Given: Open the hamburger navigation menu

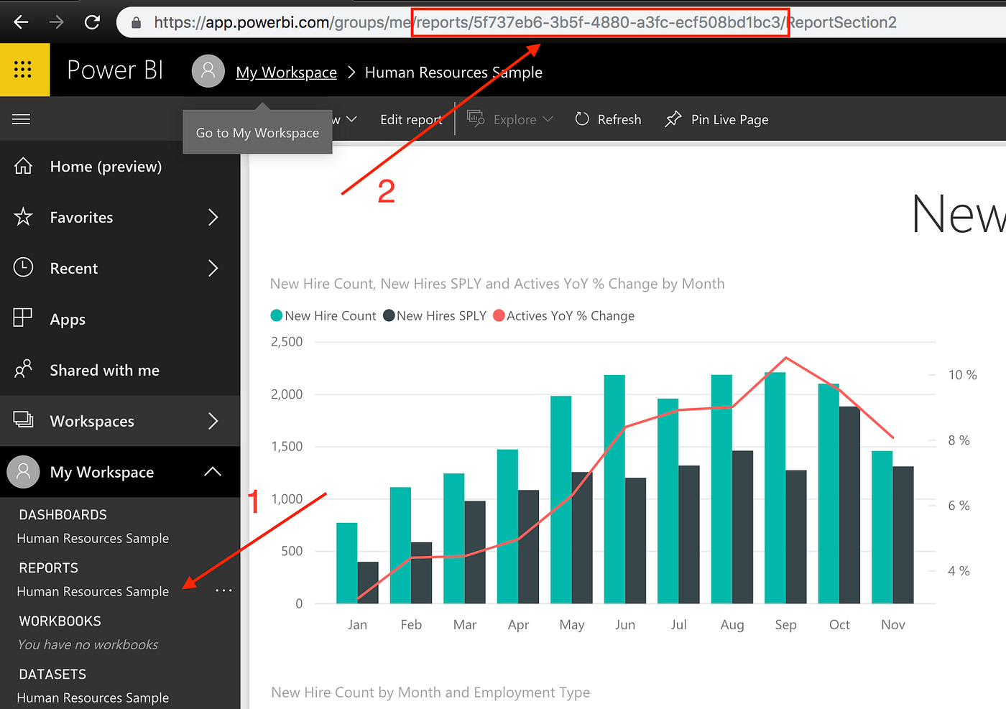Looking at the screenshot, I should [21, 119].
